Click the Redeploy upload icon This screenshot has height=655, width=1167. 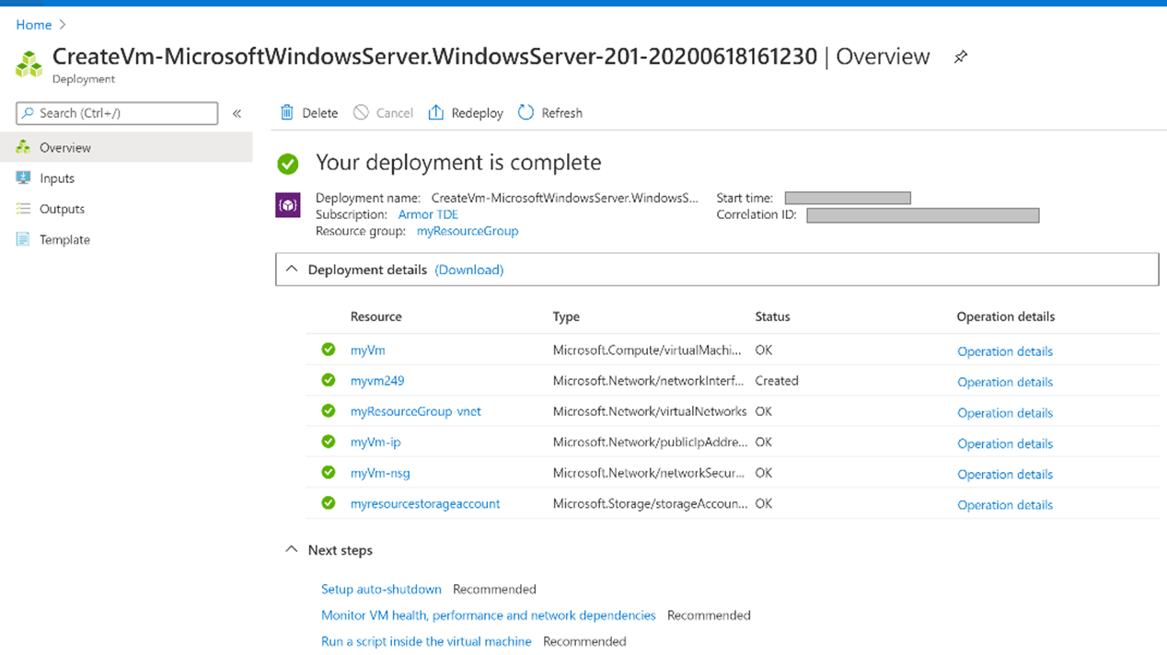436,112
